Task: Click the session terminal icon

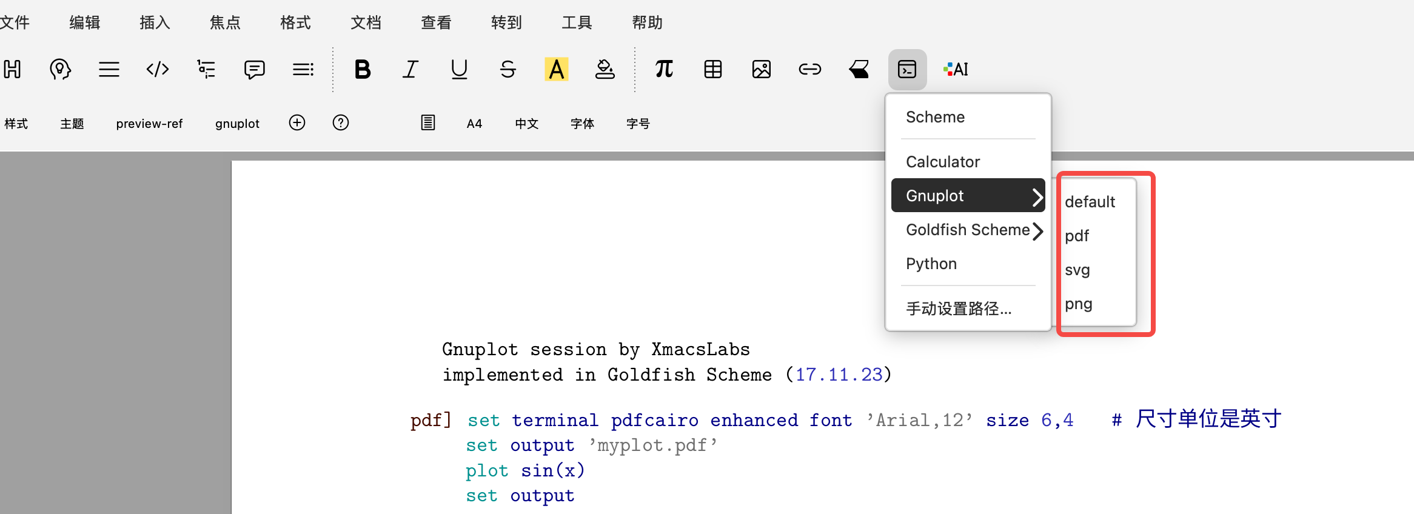Action: click(x=907, y=69)
